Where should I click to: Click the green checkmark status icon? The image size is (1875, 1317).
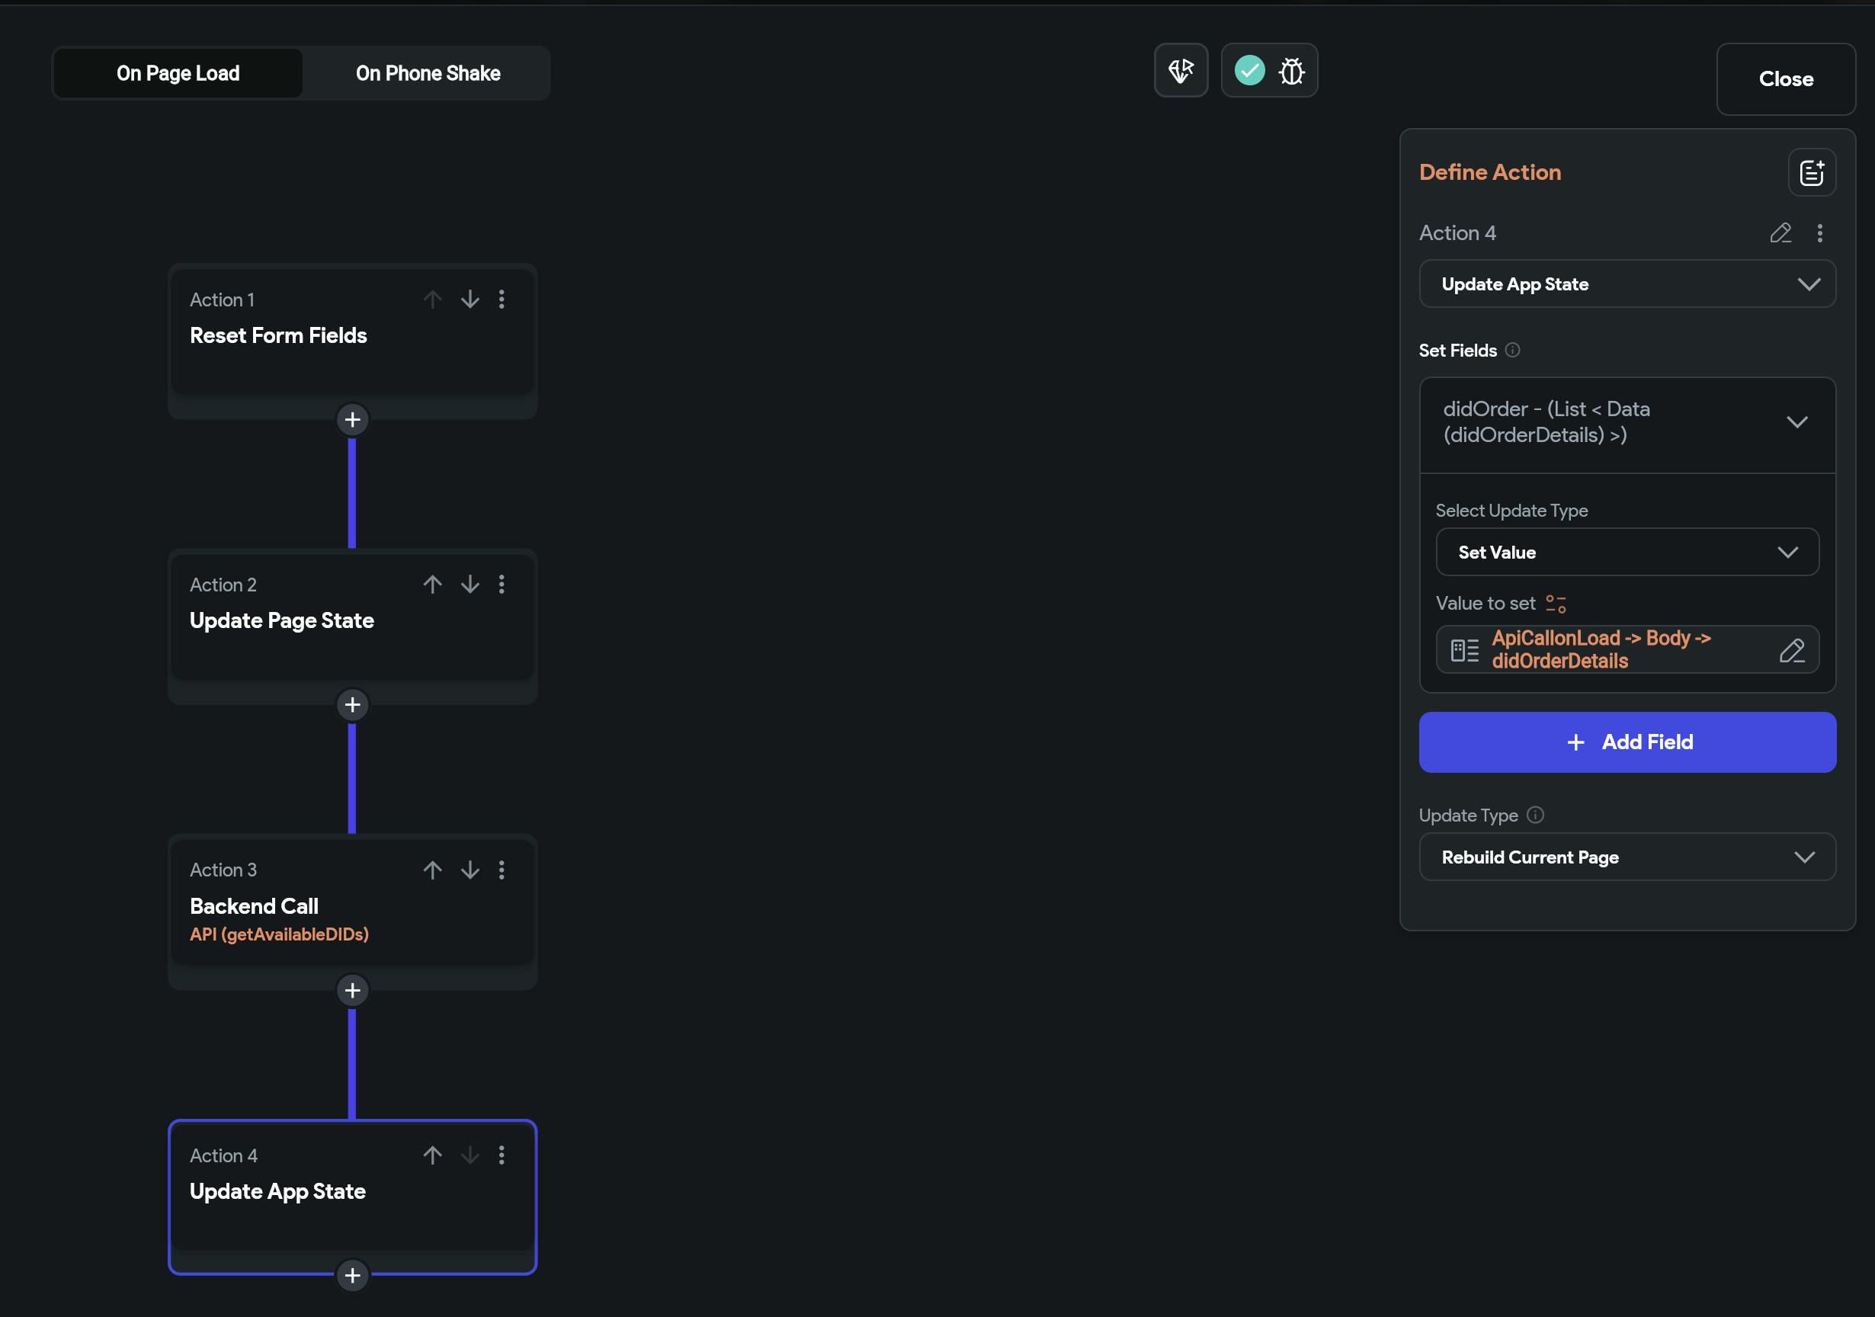(x=1248, y=71)
